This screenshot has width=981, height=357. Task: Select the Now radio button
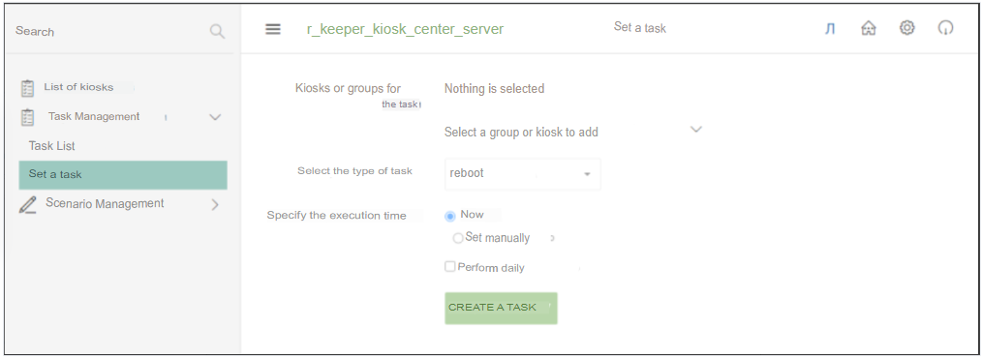(450, 217)
